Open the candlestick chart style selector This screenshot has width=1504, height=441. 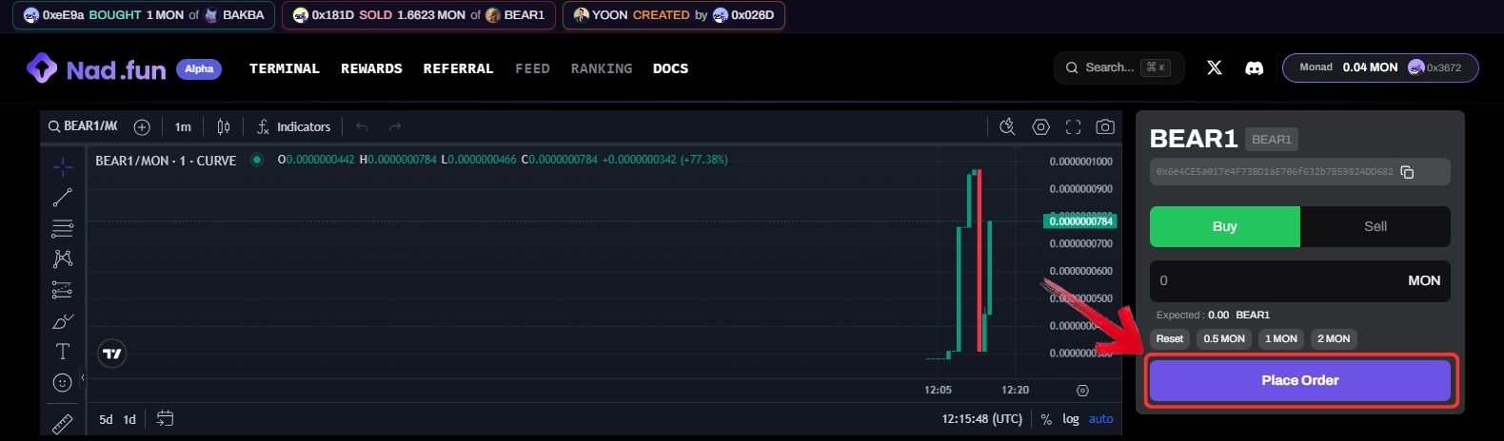pyautogui.click(x=224, y=126)
